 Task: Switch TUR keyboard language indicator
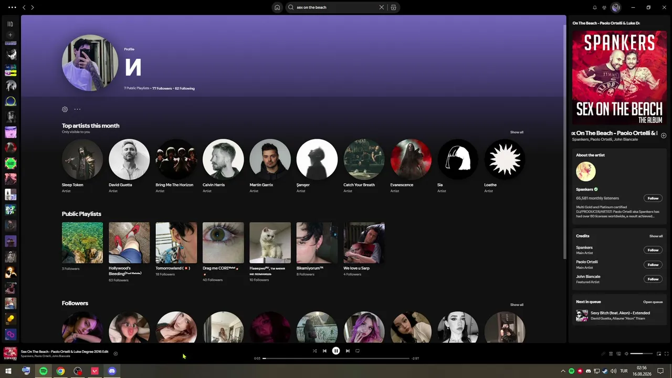624,371
